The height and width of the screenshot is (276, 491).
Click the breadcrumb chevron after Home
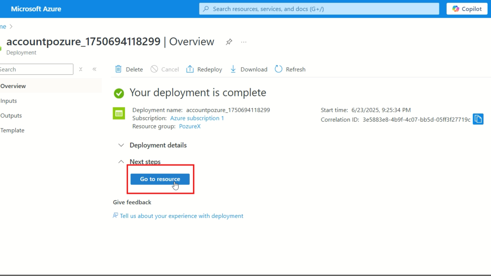(11, 27)
